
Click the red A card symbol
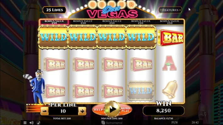click(169, 63)
